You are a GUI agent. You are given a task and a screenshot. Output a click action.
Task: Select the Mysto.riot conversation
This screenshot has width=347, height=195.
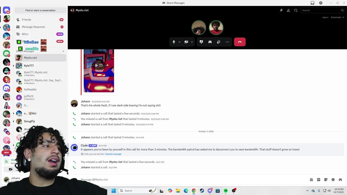[x=40, y=58]
